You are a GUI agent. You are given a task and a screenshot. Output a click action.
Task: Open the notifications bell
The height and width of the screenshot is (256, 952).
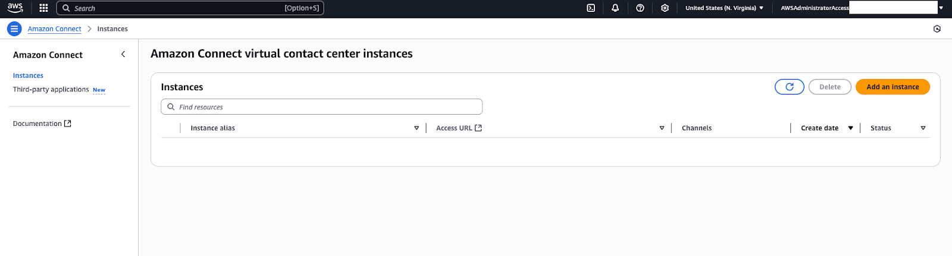(615, 8)
